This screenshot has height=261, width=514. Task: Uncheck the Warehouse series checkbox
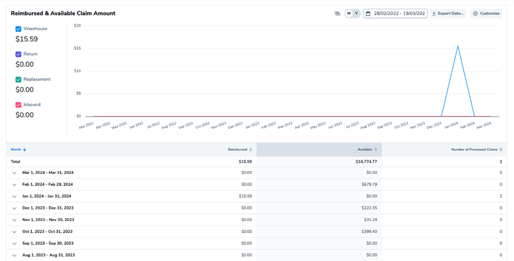coord(19,29)
